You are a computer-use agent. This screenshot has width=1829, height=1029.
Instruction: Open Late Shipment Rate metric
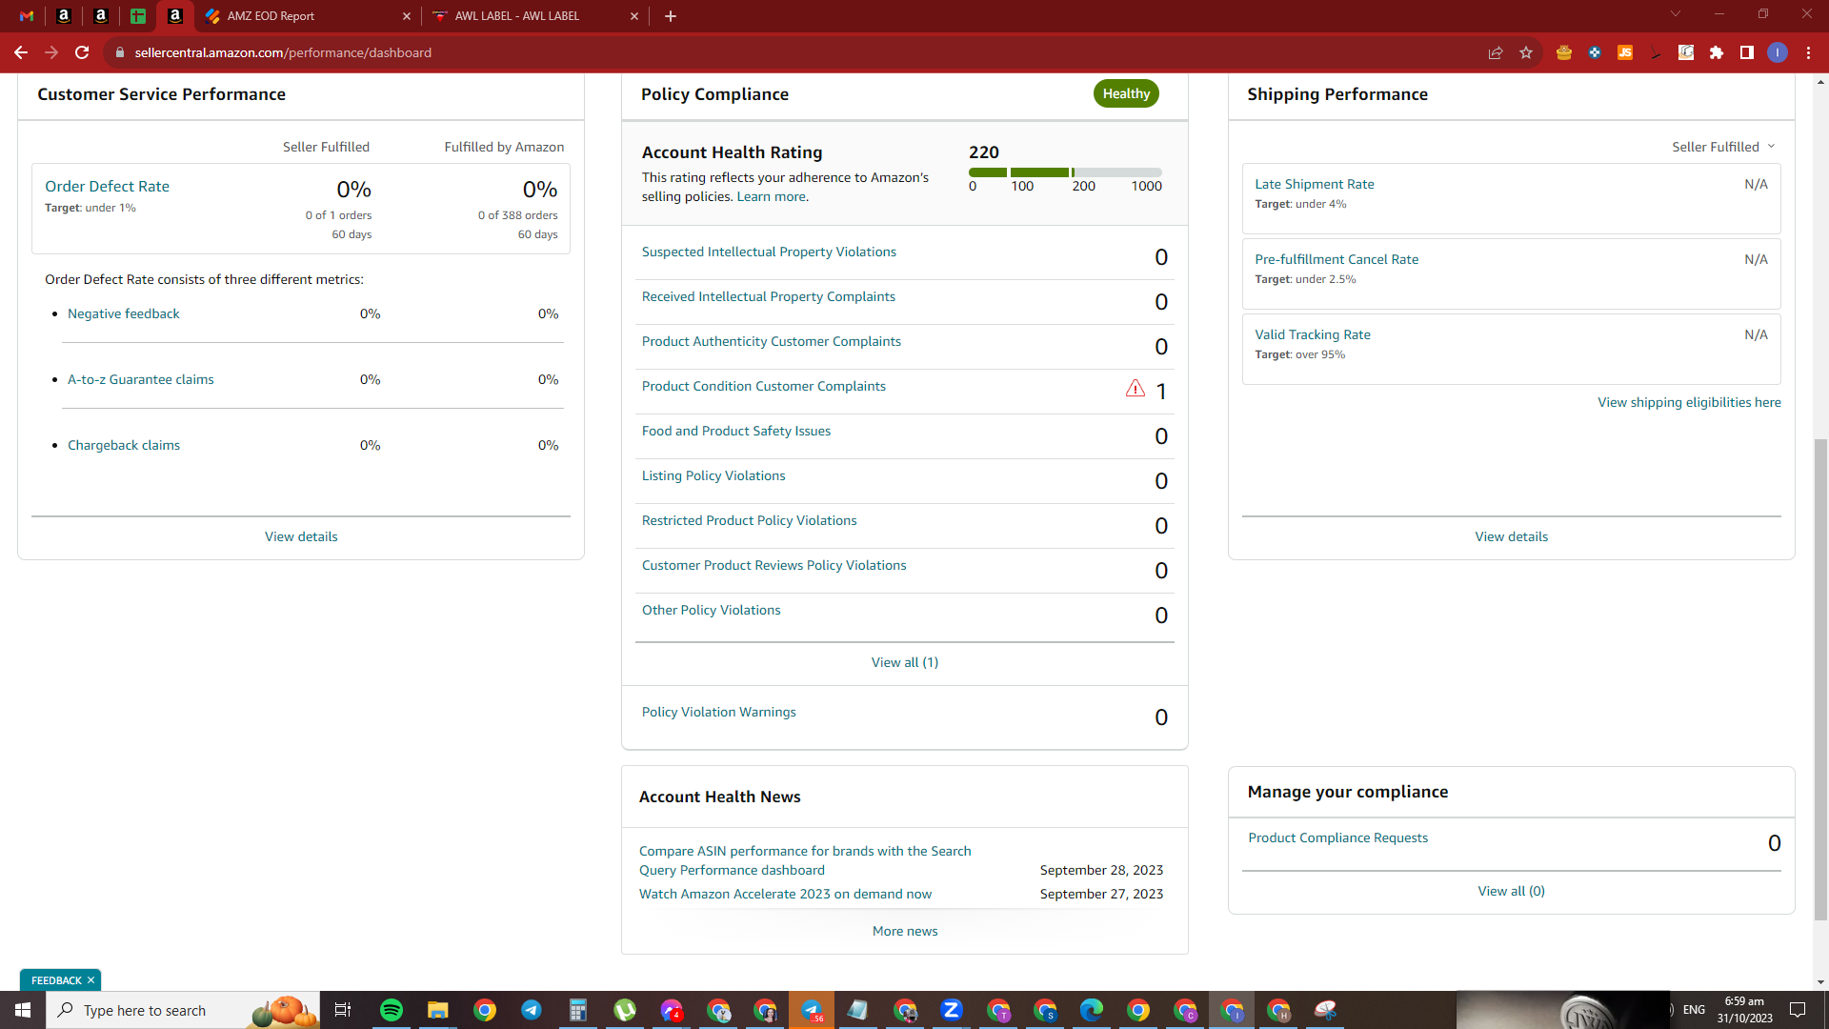[x=1315, y=184]
